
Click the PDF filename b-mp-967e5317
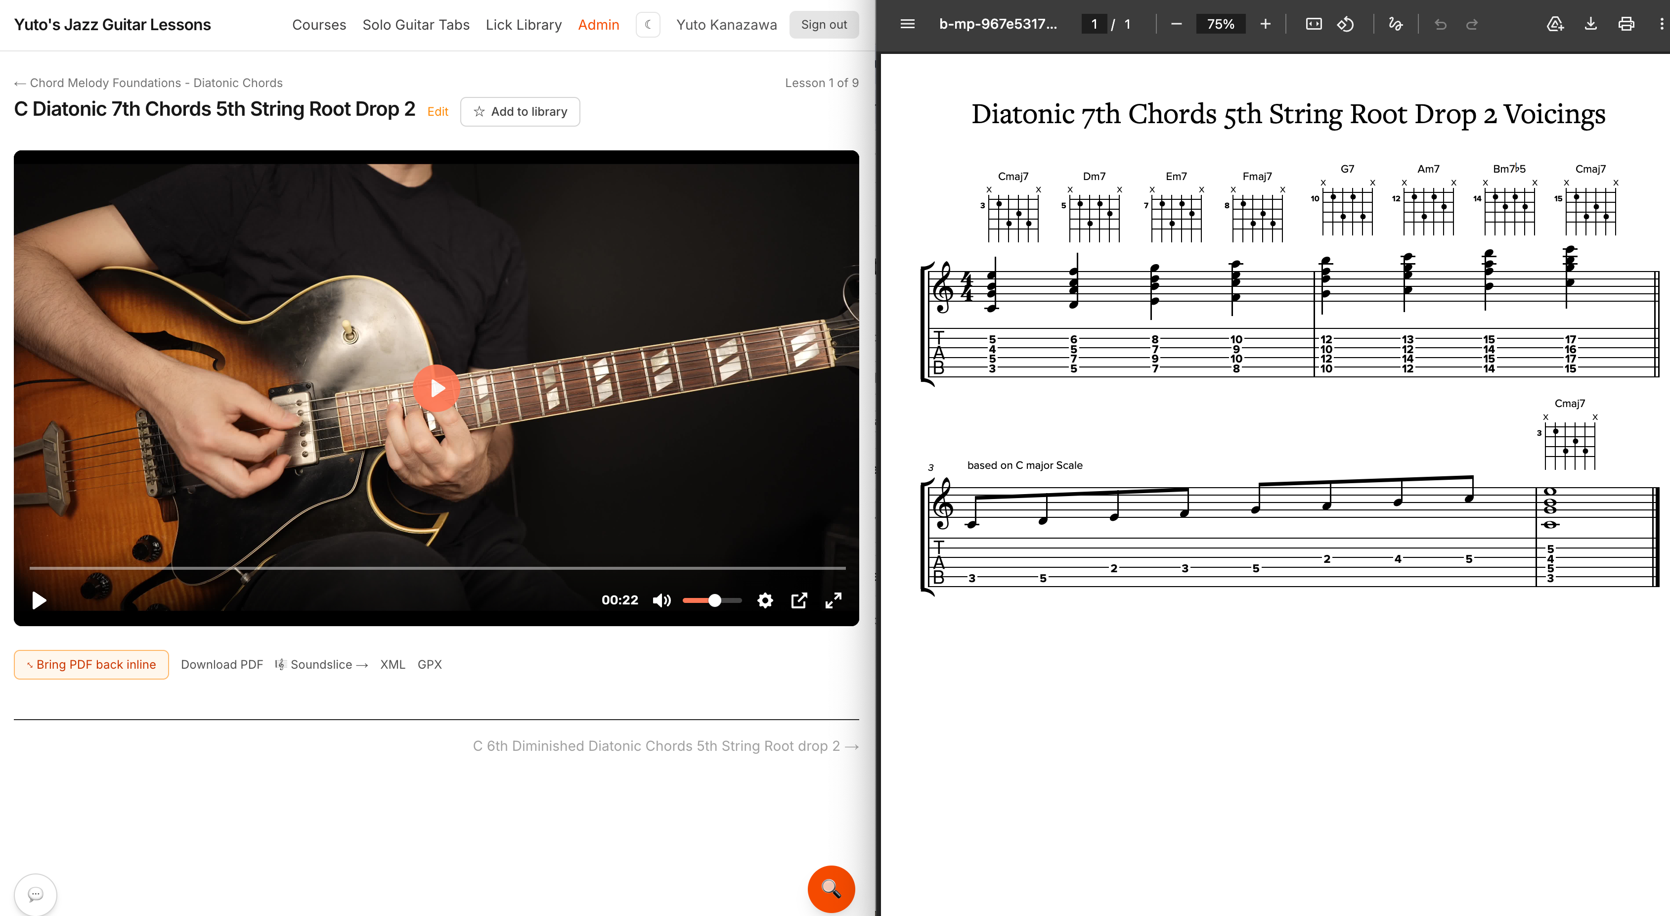998,24
